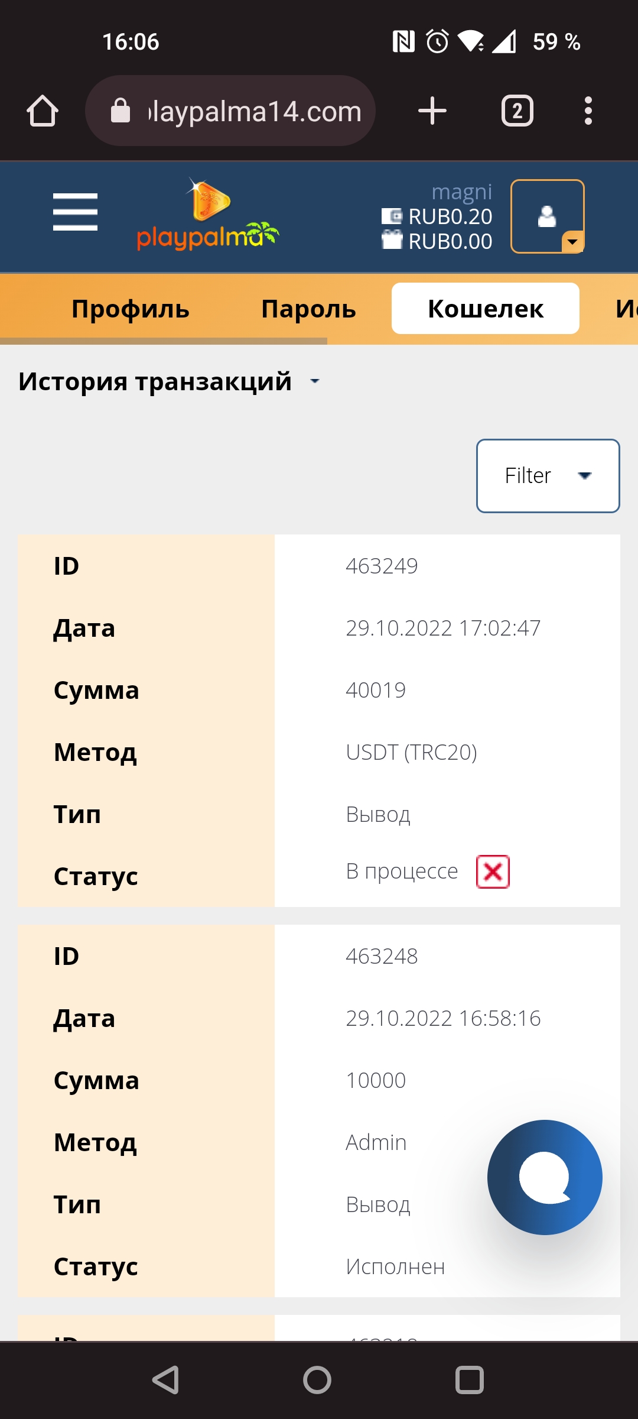Open the hamburger navigation menu
638x1419 pixels.
(75, 212)
